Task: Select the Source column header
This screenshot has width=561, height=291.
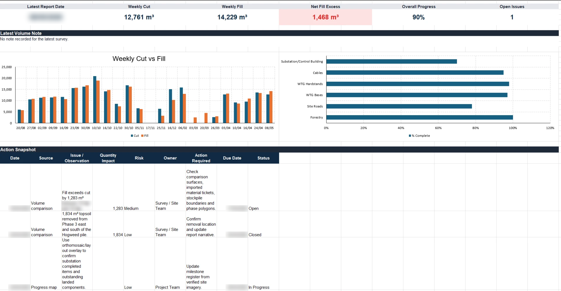Action: tap(46, 158)
